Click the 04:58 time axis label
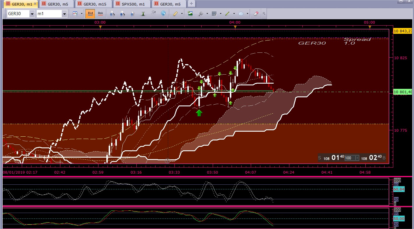 click(365, 172)
